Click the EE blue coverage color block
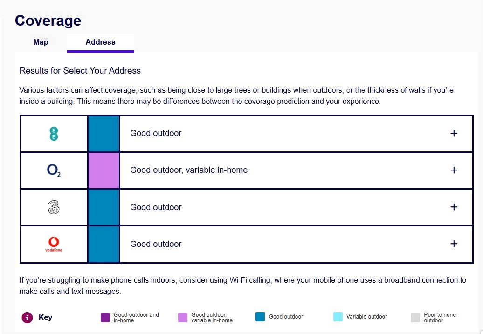Viewport: 483px width, 334px height. (103, 134)
